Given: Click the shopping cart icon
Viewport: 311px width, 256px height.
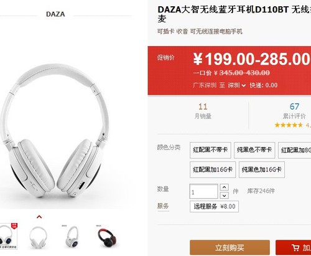Looking at the screenshot, I should [295, 247].
